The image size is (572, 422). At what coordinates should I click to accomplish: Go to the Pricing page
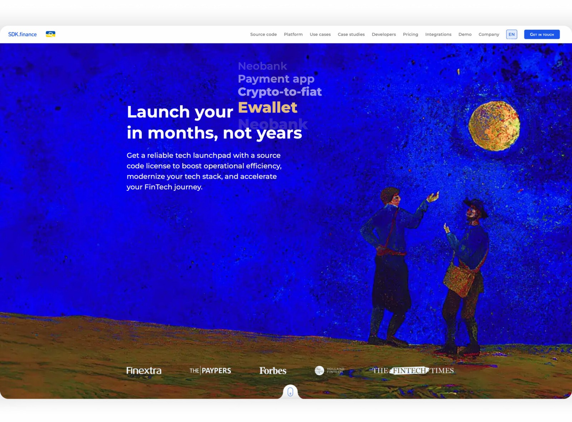point(410,34)
